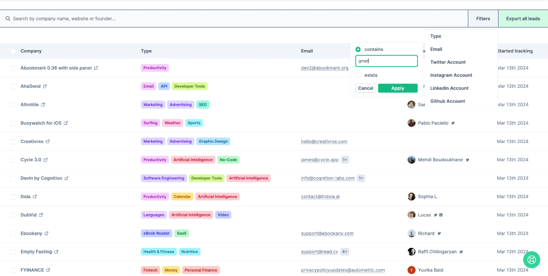Click the eBook Reader tag on Ebookany
This screenshot has height=276, width=548.
pyautogui.click(x=156, y=233)
